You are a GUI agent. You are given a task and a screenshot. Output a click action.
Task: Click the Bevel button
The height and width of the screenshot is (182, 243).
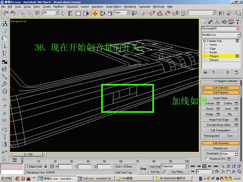(210, 109)
